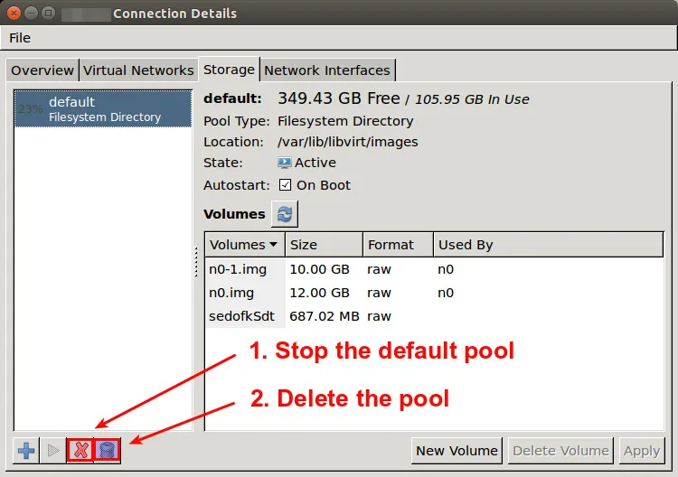Click the 687.02 MB size cell
The width and height of the screenshot is (678, 477).
click(x=325, y=316)
